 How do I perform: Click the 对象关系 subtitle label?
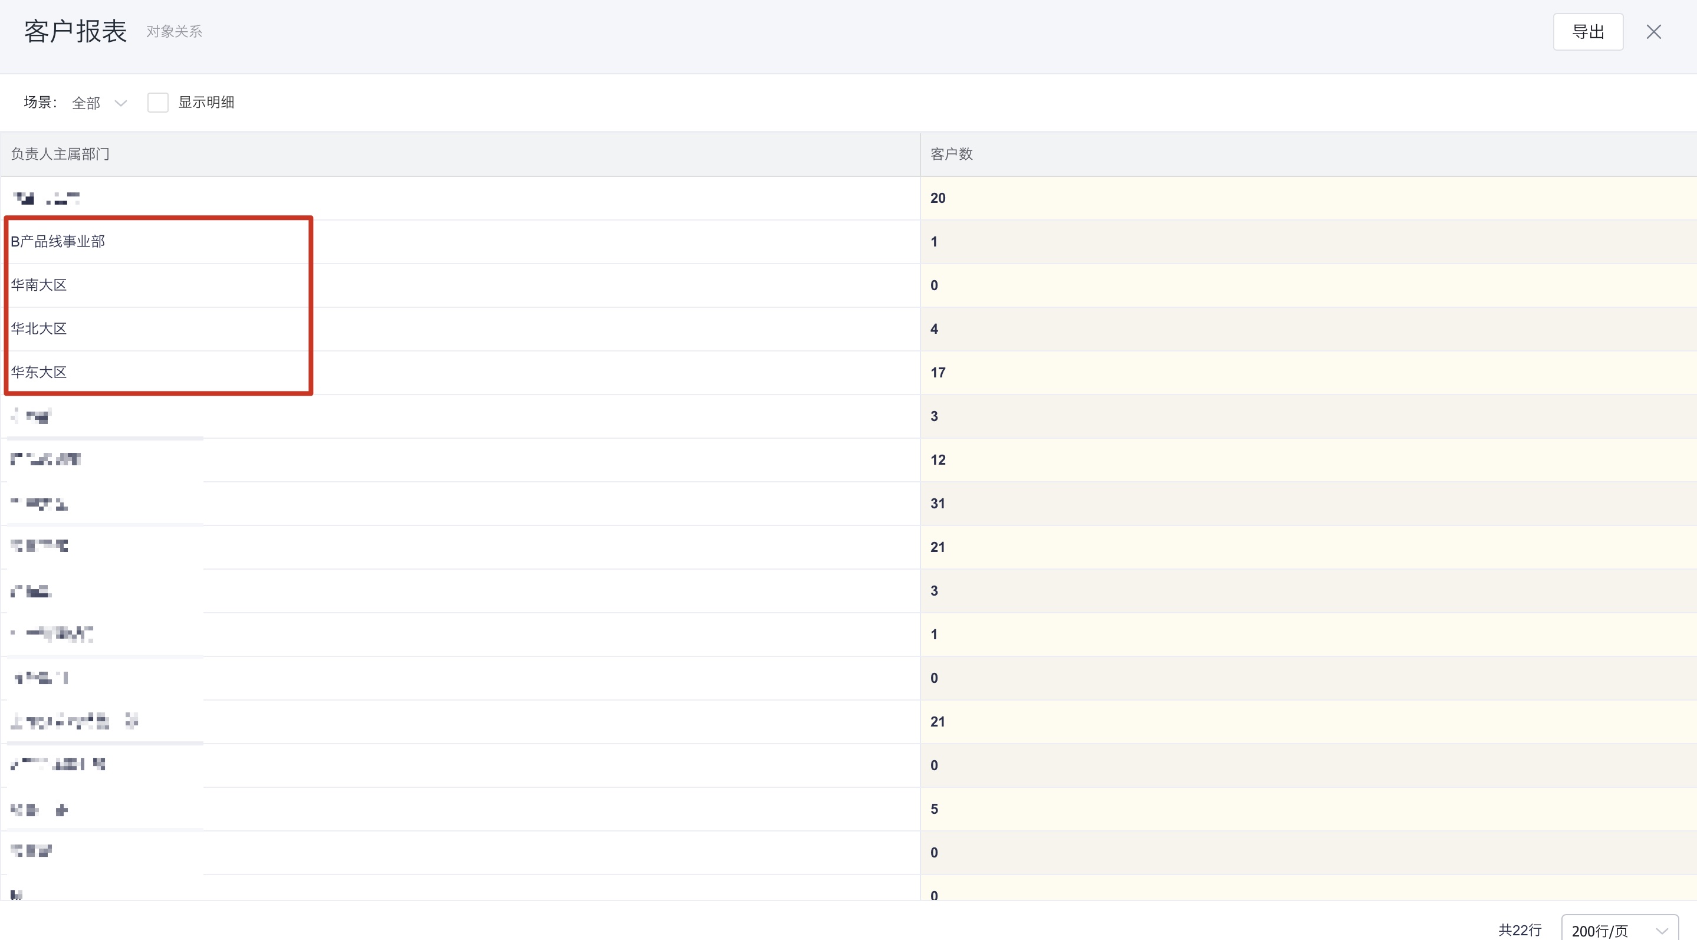(x=174, y=32)
